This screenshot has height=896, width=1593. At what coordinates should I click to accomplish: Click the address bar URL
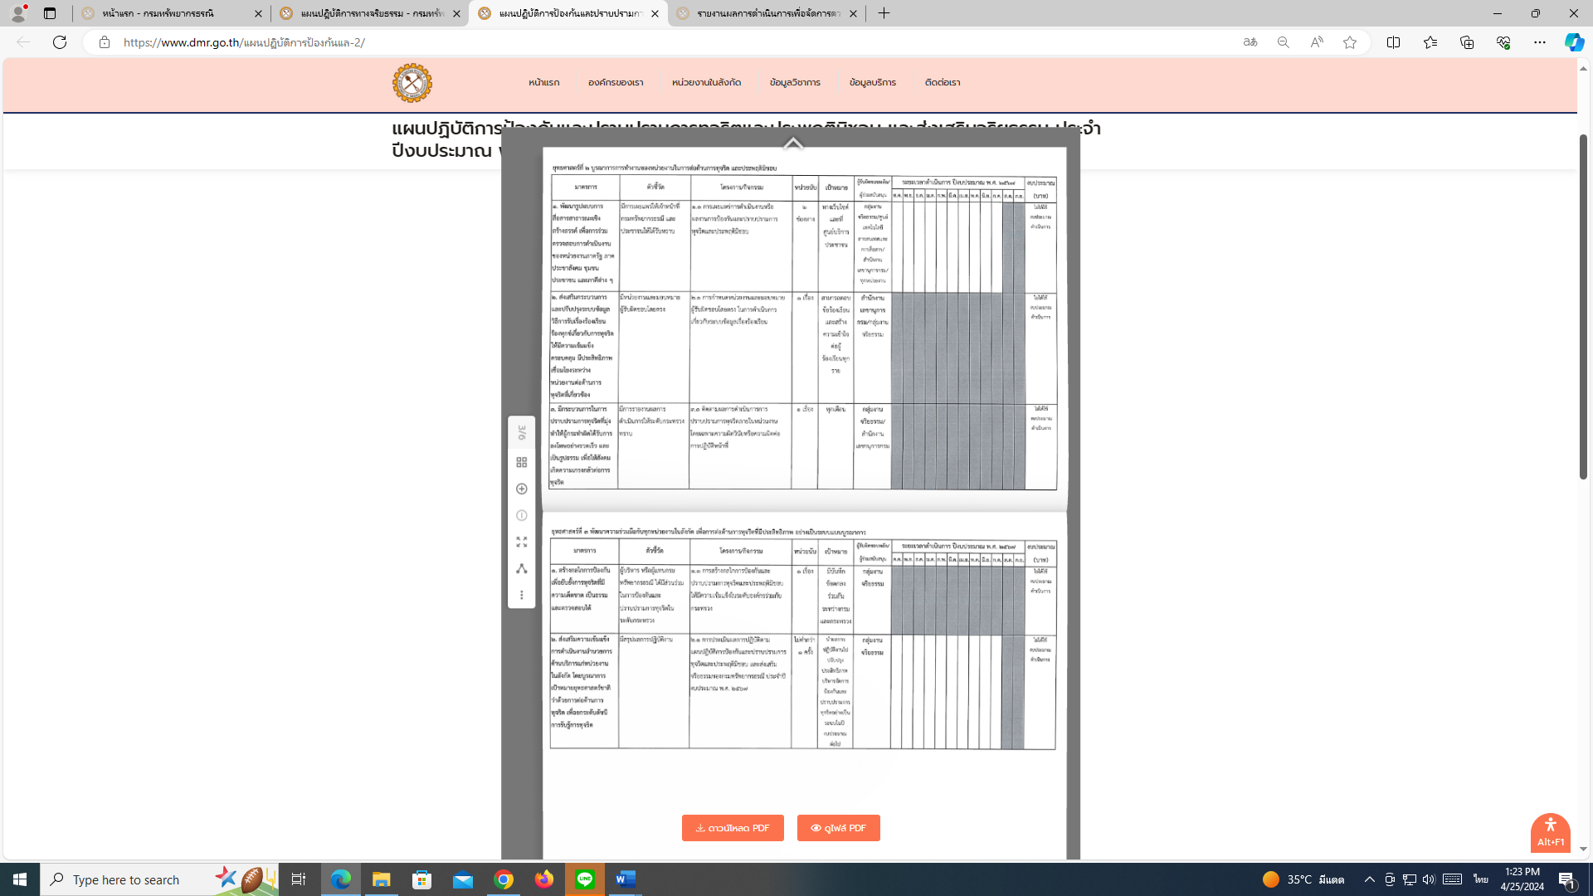click(244, 42)
